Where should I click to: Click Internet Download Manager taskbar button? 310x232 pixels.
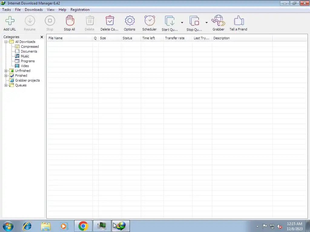(x=120, y=226)
